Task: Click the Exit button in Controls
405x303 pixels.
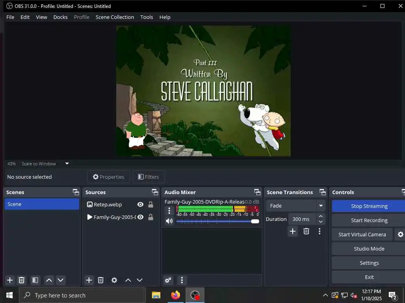Action: [x=369, y=277]
